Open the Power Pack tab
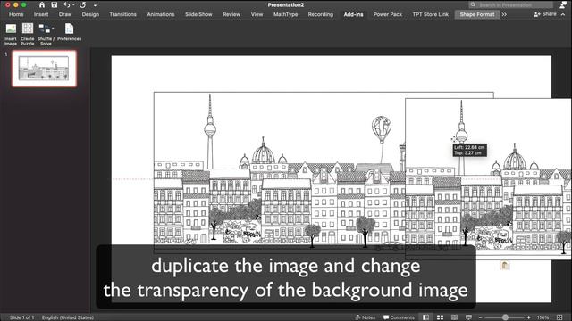The width and height of the screenshot is (572, 321). pyautogui.click(x=387, y=14)
